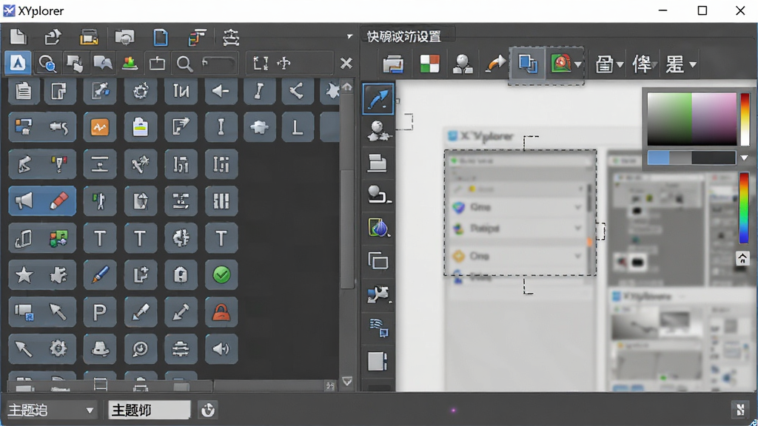The width and height of the screenshot is (758, 426).
Task: Click the tall rainbow hue strip
Action: [745, 208]
